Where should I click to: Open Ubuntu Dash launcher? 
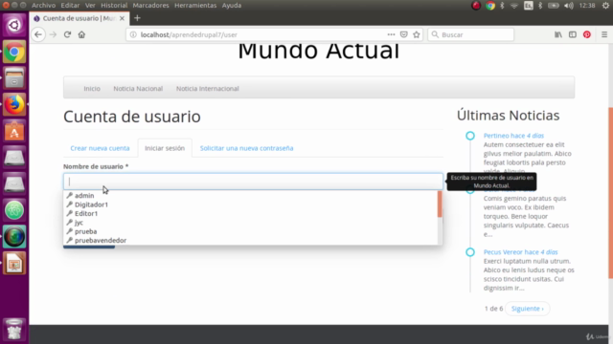tap(14, 25)
